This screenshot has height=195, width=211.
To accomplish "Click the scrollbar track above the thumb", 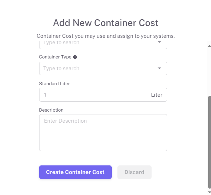I will 209,71.
